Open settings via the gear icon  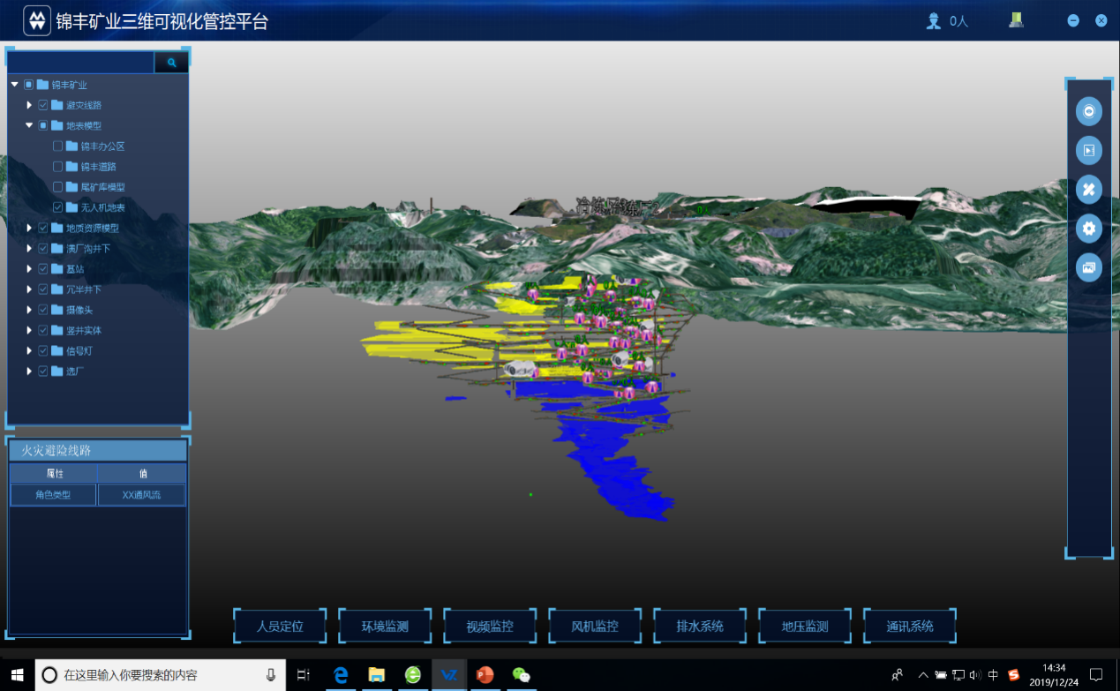click(1089, 229)
